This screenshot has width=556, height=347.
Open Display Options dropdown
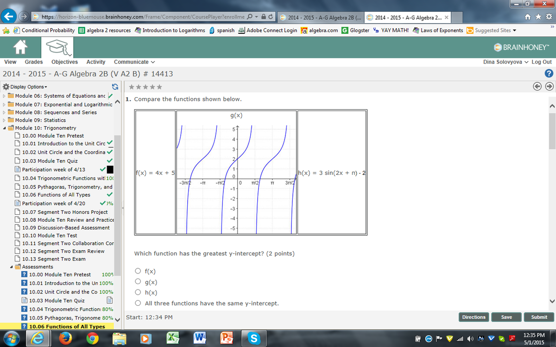coord(25,87)
